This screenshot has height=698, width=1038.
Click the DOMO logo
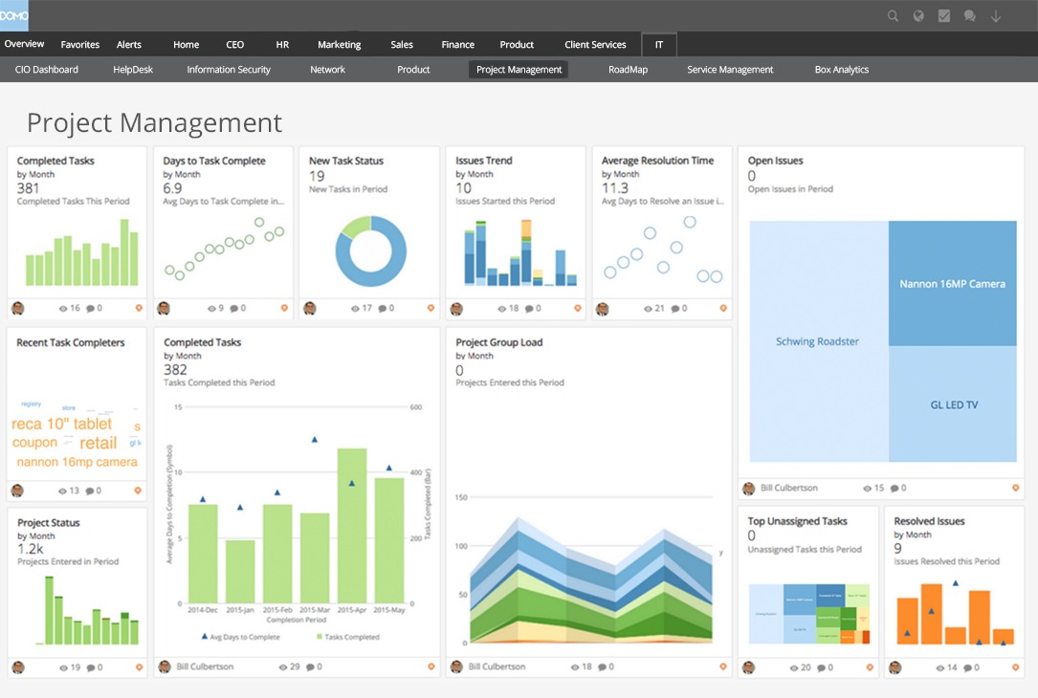[14, 15]
